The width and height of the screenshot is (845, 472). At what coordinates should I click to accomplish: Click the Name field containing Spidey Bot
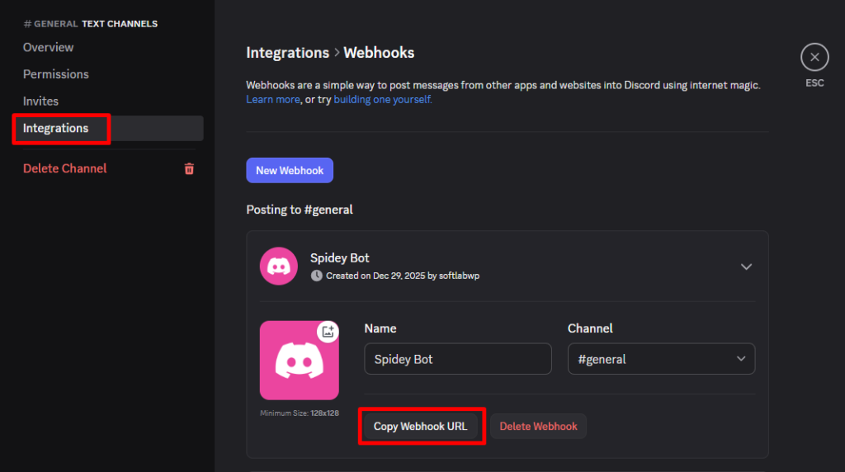pyautogui.click(x=457, y=359)
